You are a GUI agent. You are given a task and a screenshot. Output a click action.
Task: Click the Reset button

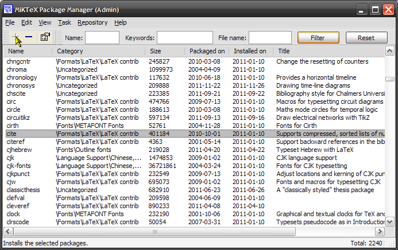coord(366,38)
